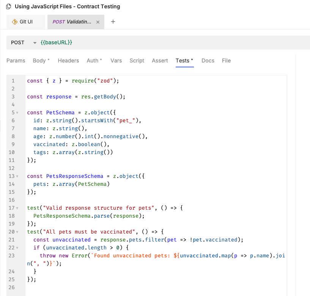Collapse the if statement on line 22
Image resolution: width=310 pixels, height=296 pixels.
[17, 248]
